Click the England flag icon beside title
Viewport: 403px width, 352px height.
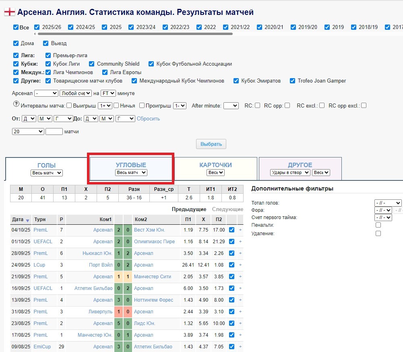(10, 12)
